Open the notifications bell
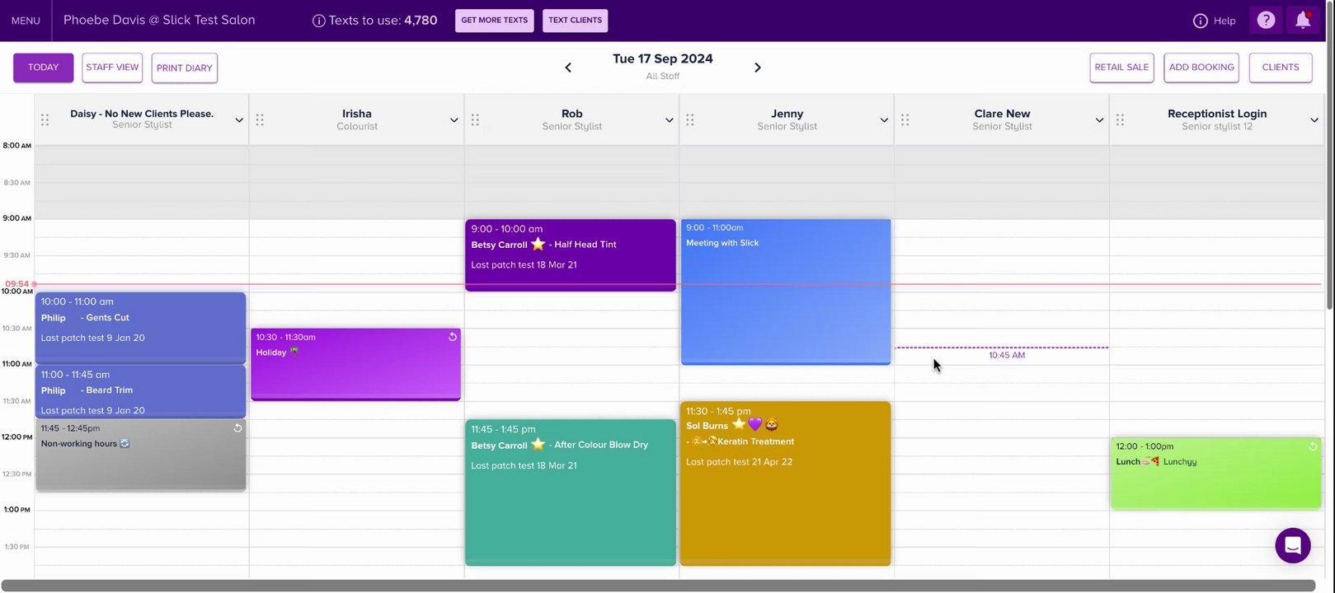The width and height of the screenshot is (1335, 593). click(x=1303, y=21)
